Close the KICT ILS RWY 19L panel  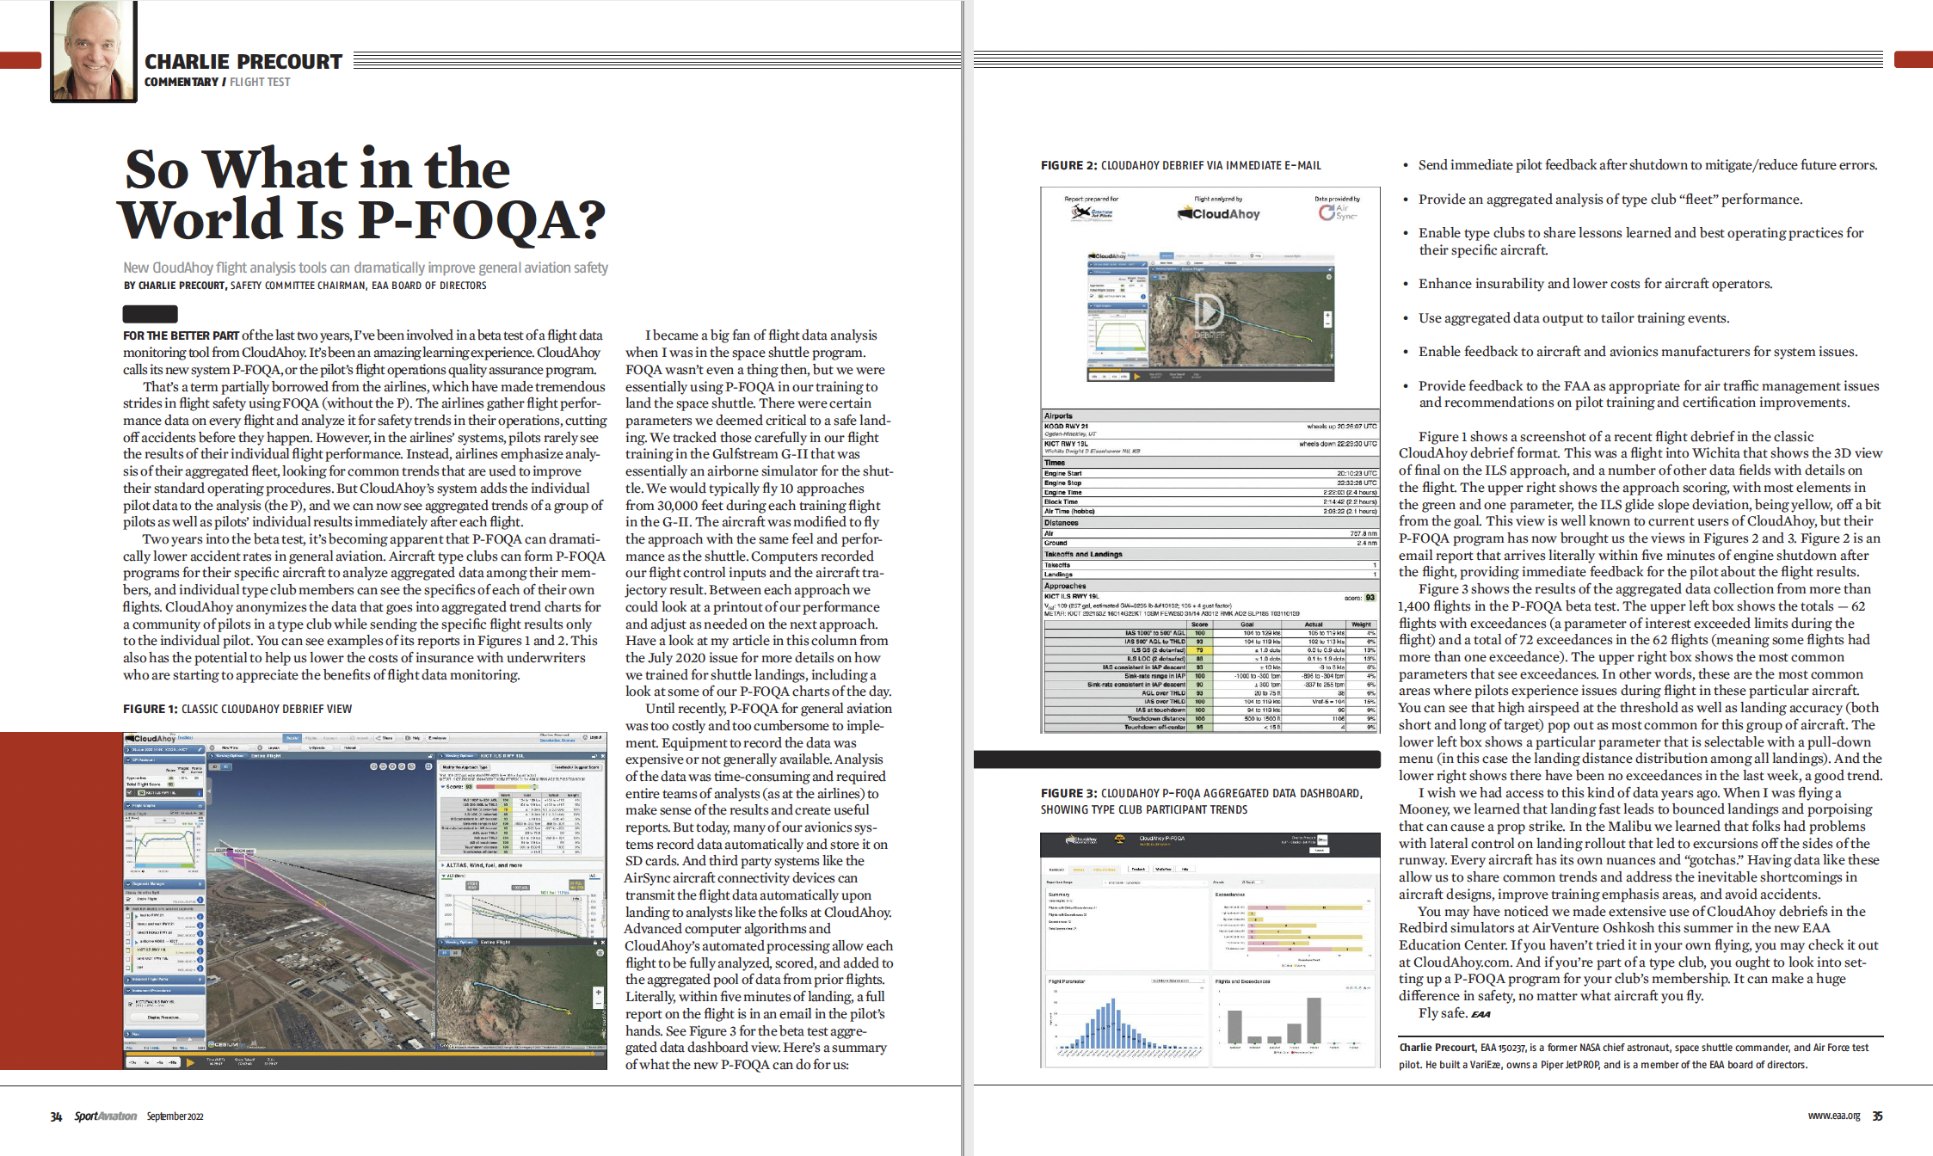point(602,756)
